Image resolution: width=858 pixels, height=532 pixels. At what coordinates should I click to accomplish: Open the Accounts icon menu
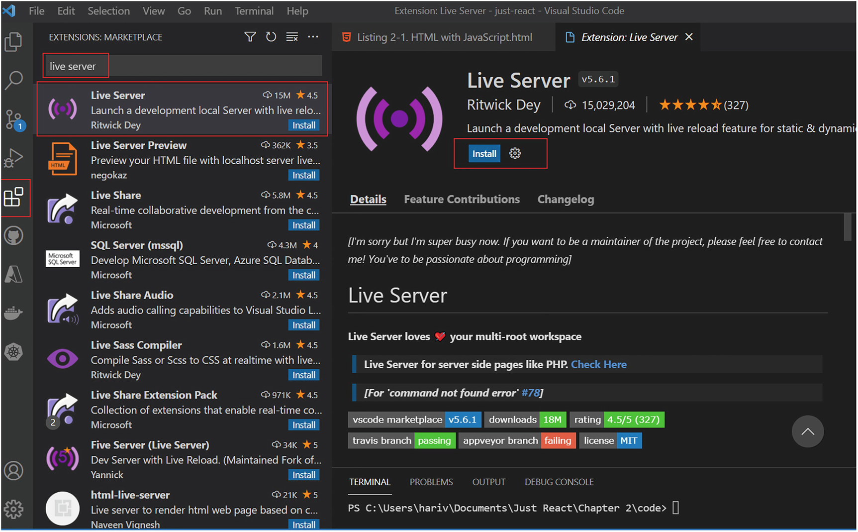[x=13, y=470]
